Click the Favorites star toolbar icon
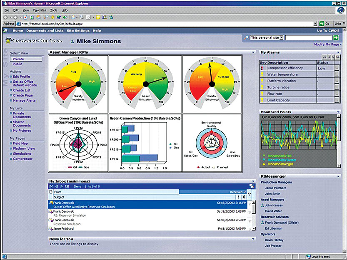Image resolution: width=347 pixels, height=260 pixels. [53, 17]
